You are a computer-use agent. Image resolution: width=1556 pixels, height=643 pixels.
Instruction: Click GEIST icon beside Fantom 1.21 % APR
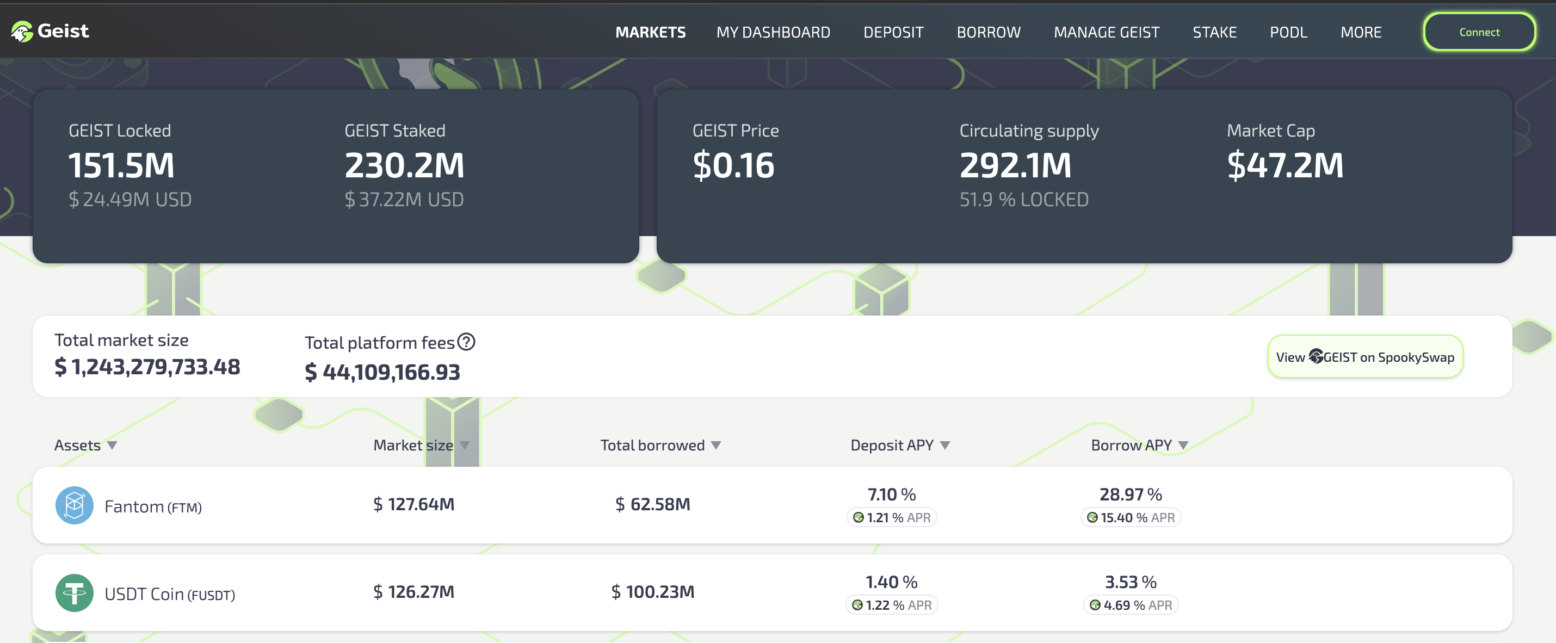859,517
